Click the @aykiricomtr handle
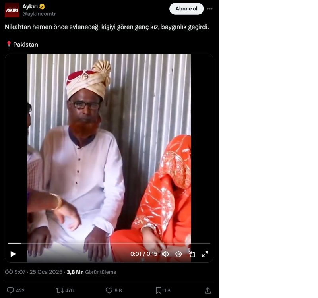The width and height of the screenshot is (318, 298). pyautogui.click(x=39, y=14)
